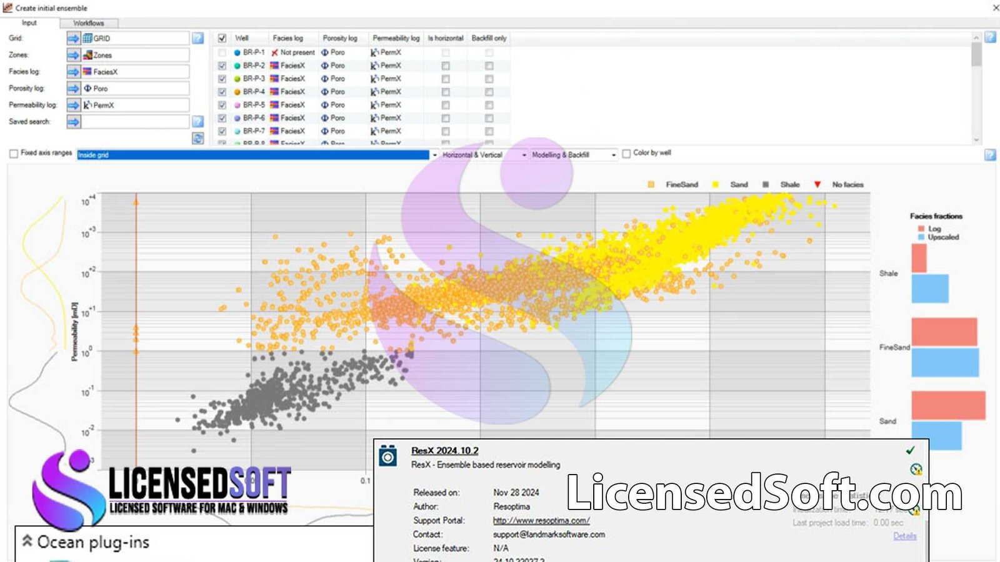The width and height of the screenshot is (1000, 562).
Task: Click the Details link in ResX dialog
Action: (x=904, y=536)
